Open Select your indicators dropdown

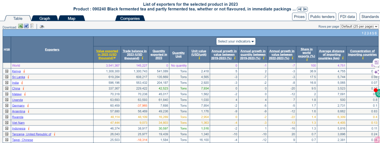pyautogui.click(x=236, y=41)
